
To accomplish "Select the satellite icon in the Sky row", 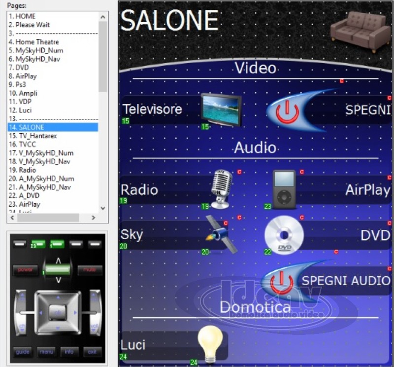I will [x=221, y=235].
